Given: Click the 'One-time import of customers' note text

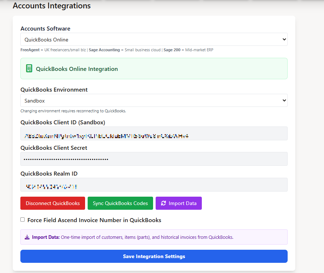Looking at the screenshot, I should coord(147,237).
